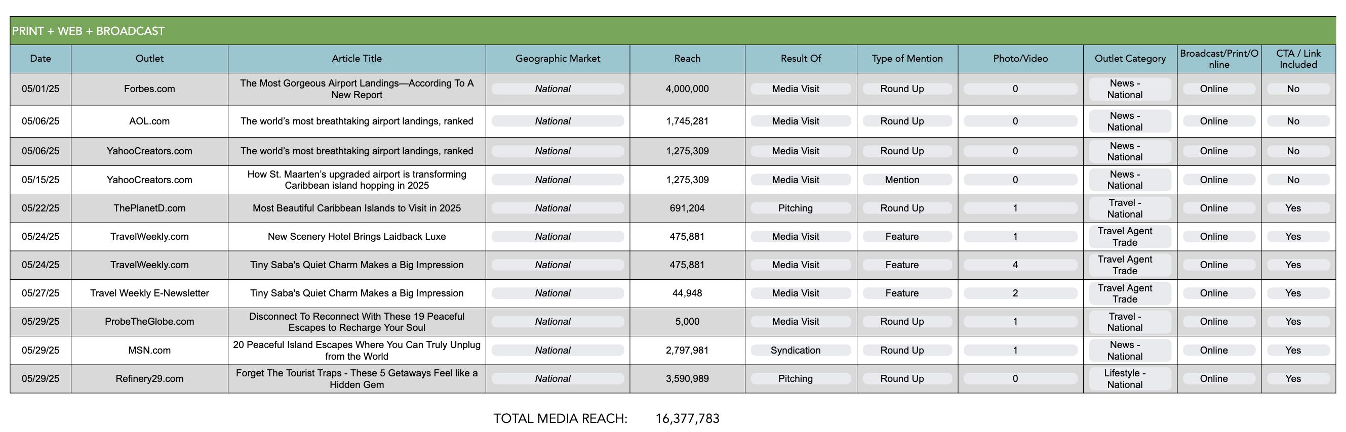Select the Travel Weekly E-Newsletter cell
1346x432 pixels.
click(149, 293)
